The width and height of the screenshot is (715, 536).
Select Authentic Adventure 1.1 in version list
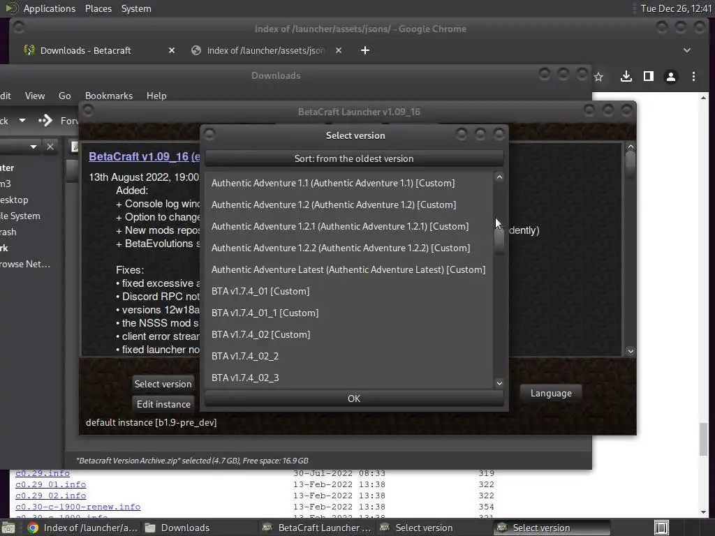point(349,184)
